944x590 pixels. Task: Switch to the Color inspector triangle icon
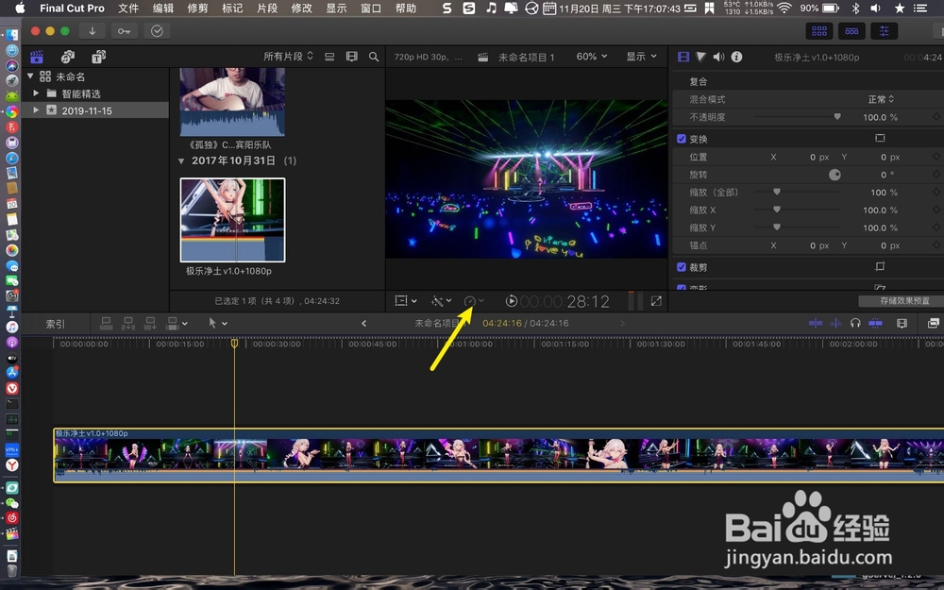[700, 57]
